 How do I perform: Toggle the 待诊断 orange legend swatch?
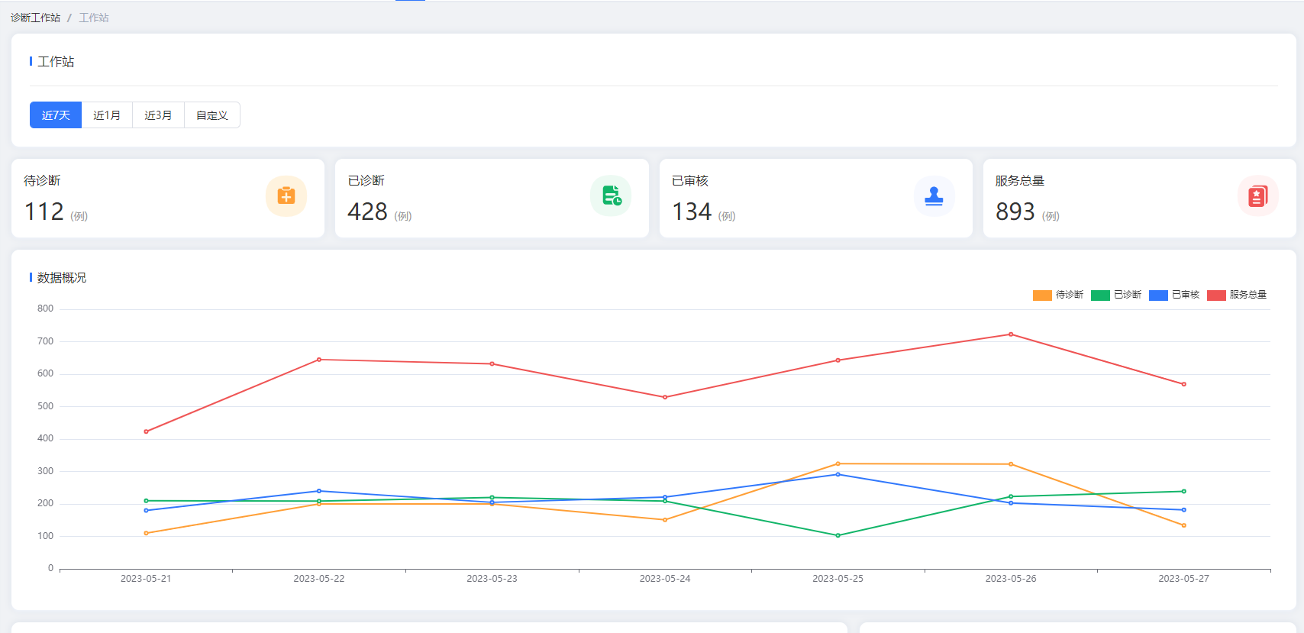point(1042,296)
